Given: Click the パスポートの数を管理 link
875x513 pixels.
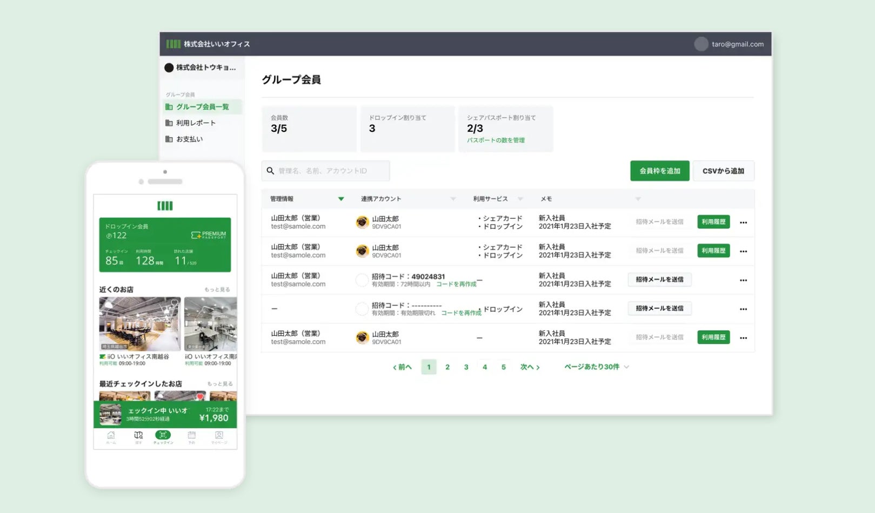Looking at the screenshot, I should (496, 140).
